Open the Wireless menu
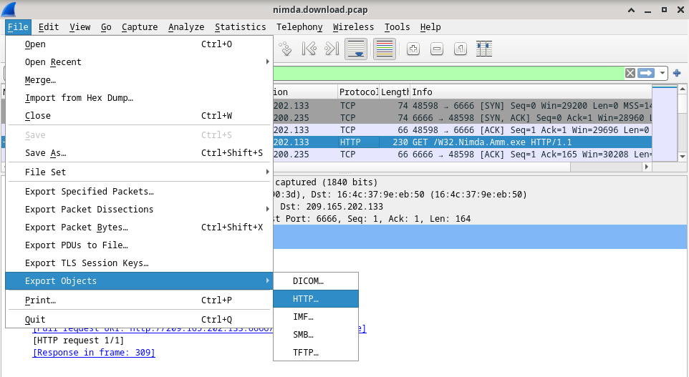Screen dimensions: 689x377 [x=353, y=27]
